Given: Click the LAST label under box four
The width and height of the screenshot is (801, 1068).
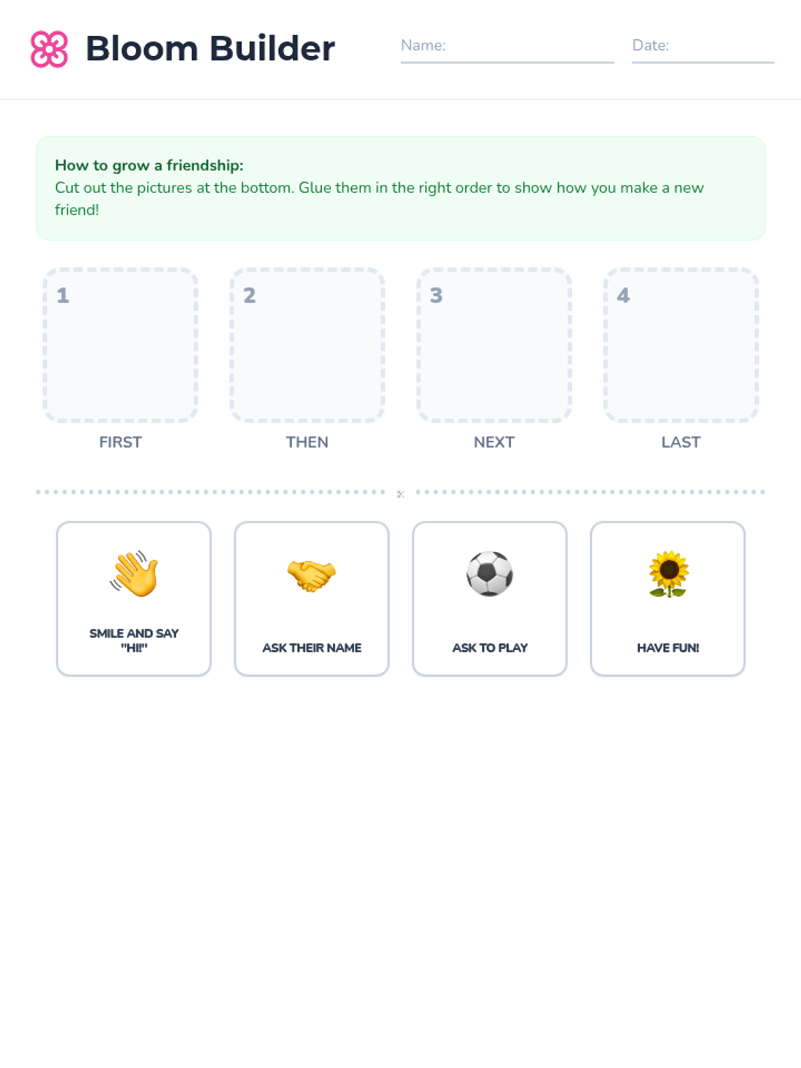Looking at the screenshot, I should click(681, 442).
